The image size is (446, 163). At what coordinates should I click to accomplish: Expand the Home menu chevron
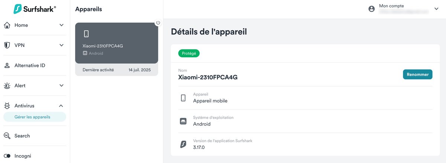61,25
